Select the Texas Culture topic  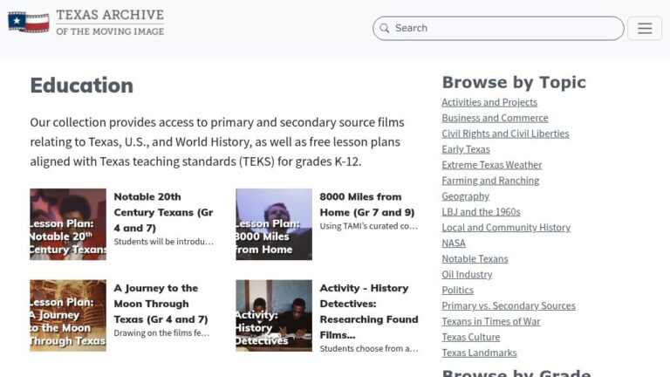471,337
